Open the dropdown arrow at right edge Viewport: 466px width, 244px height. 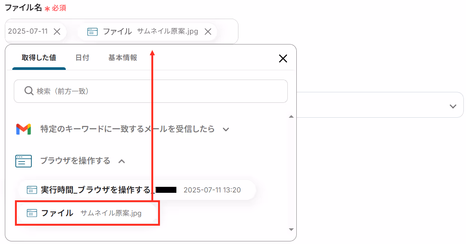click(453, 106)
